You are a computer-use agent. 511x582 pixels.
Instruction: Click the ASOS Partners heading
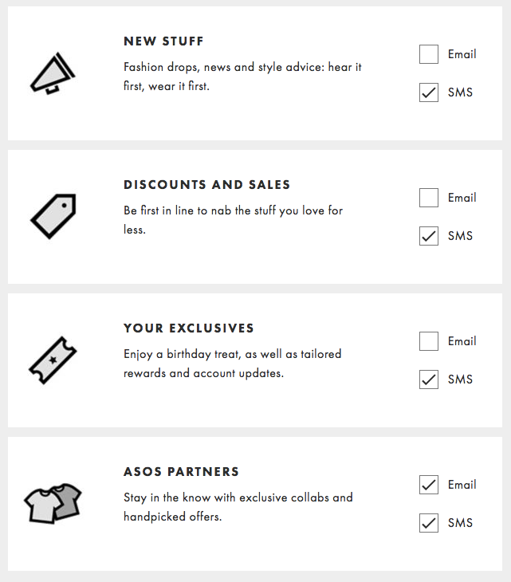pyautogui.click(x=181, y=472)
